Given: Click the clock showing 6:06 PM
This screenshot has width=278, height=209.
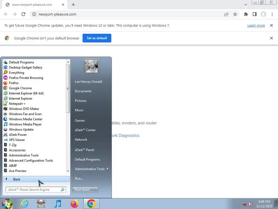Looking at the screenshot, I should point(264,202).
